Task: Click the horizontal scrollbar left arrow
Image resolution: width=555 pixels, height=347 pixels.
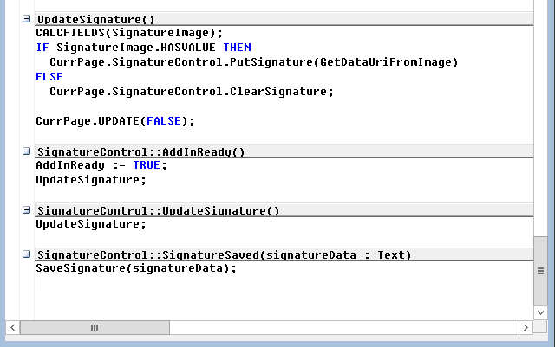Action: tap(12, 327)
